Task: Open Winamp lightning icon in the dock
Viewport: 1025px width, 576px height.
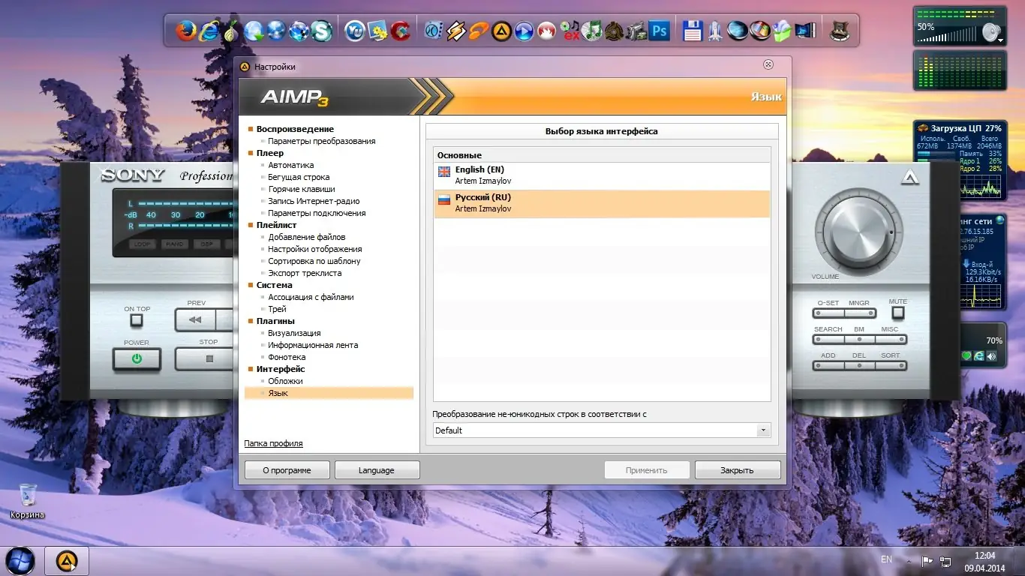Action: 456,31
